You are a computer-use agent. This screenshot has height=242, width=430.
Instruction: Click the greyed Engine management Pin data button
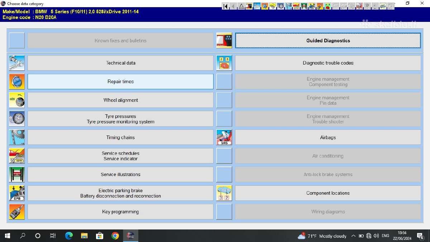[x=328, y=100]
